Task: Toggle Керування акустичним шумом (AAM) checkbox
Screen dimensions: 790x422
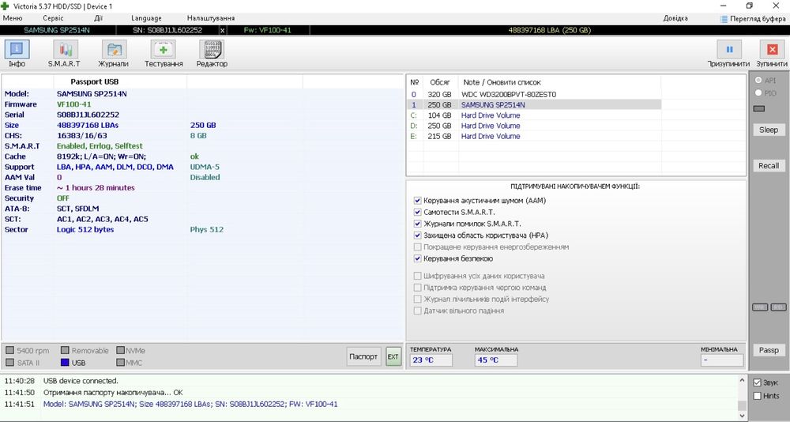Action: coord(417,201)
